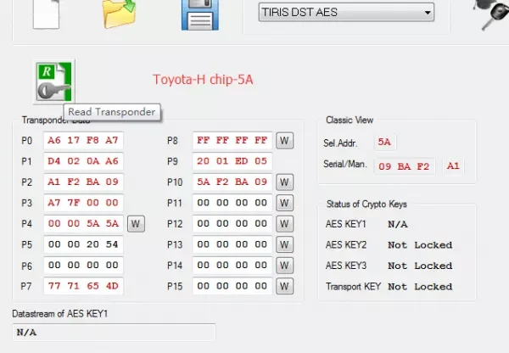Click the AES KEY1 N/A status

point(398,224)
